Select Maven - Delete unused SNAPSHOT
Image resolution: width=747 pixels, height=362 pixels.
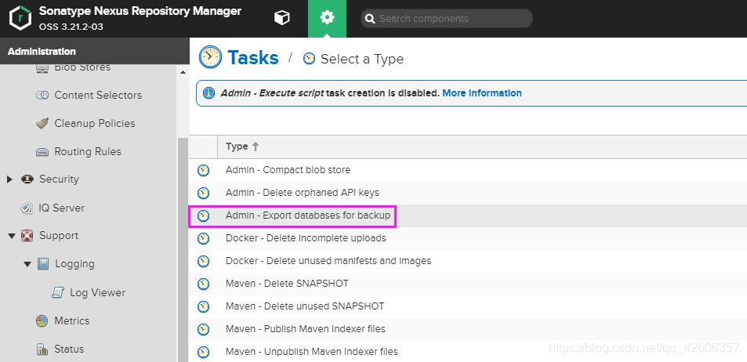(305, 306)
